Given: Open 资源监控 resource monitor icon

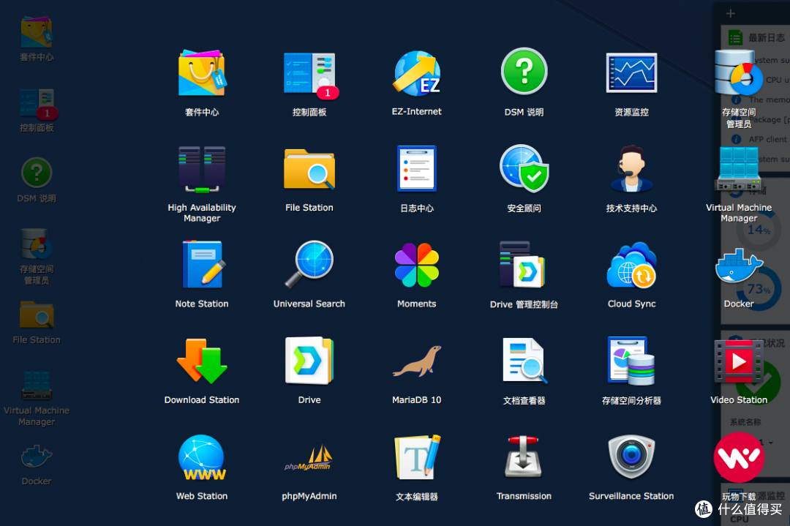Looking at the screenshot, I should click(x=631, y=73).
